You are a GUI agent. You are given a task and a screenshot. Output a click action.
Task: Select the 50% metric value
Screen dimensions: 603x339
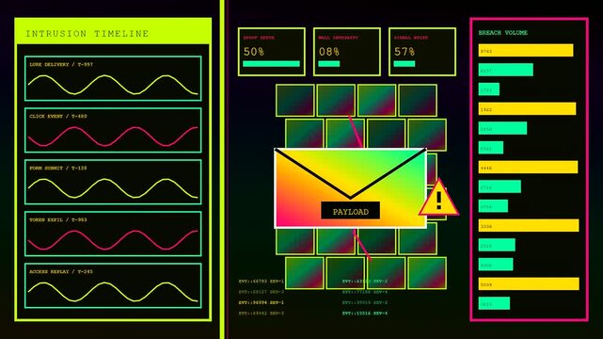(x=254, y=52)
